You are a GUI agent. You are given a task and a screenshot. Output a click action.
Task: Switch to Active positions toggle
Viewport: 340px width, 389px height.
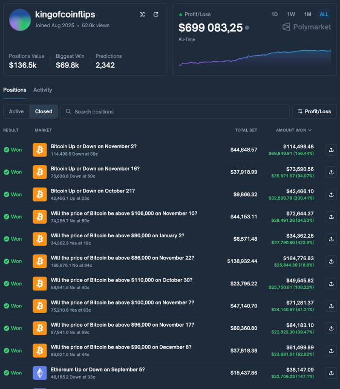[17, 111]
